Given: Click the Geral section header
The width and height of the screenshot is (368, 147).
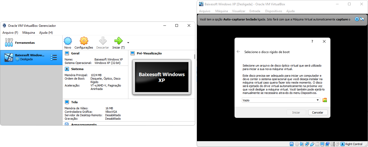Looking at the screenshot, I should (x=75, y=53).
